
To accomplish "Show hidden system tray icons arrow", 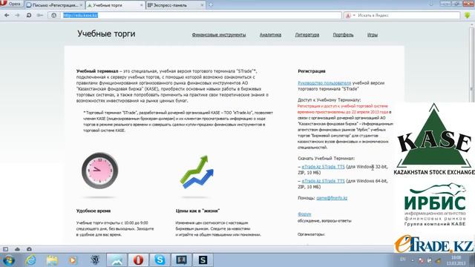I will coord(413,260).
